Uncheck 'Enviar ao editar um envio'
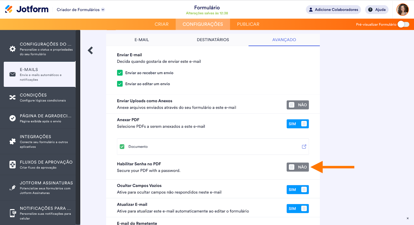The image size is (414, 225). 120,84
